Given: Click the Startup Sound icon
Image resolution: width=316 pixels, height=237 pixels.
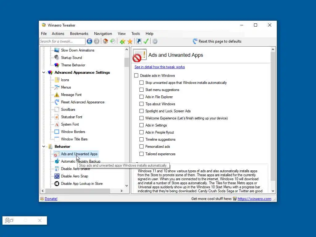Looking at the screenshot, I should [x=57, y=57].
